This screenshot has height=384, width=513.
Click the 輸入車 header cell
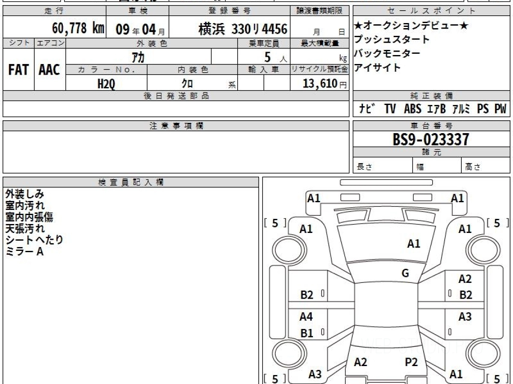click(x=264, y=70)
